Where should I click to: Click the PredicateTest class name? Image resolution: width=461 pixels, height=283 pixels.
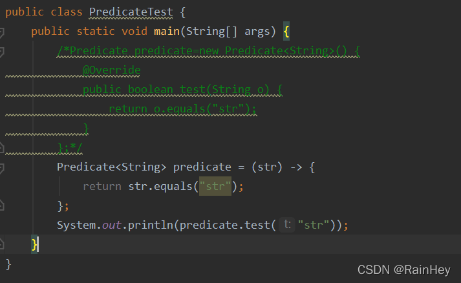click(x=131, y=12)
